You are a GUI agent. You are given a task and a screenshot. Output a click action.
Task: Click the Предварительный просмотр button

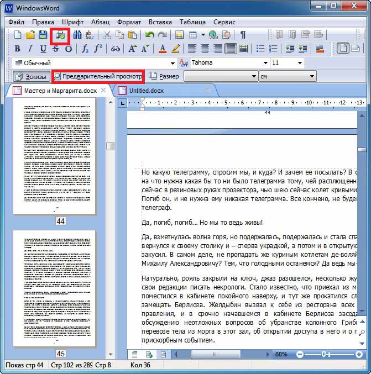click(98, 76)
